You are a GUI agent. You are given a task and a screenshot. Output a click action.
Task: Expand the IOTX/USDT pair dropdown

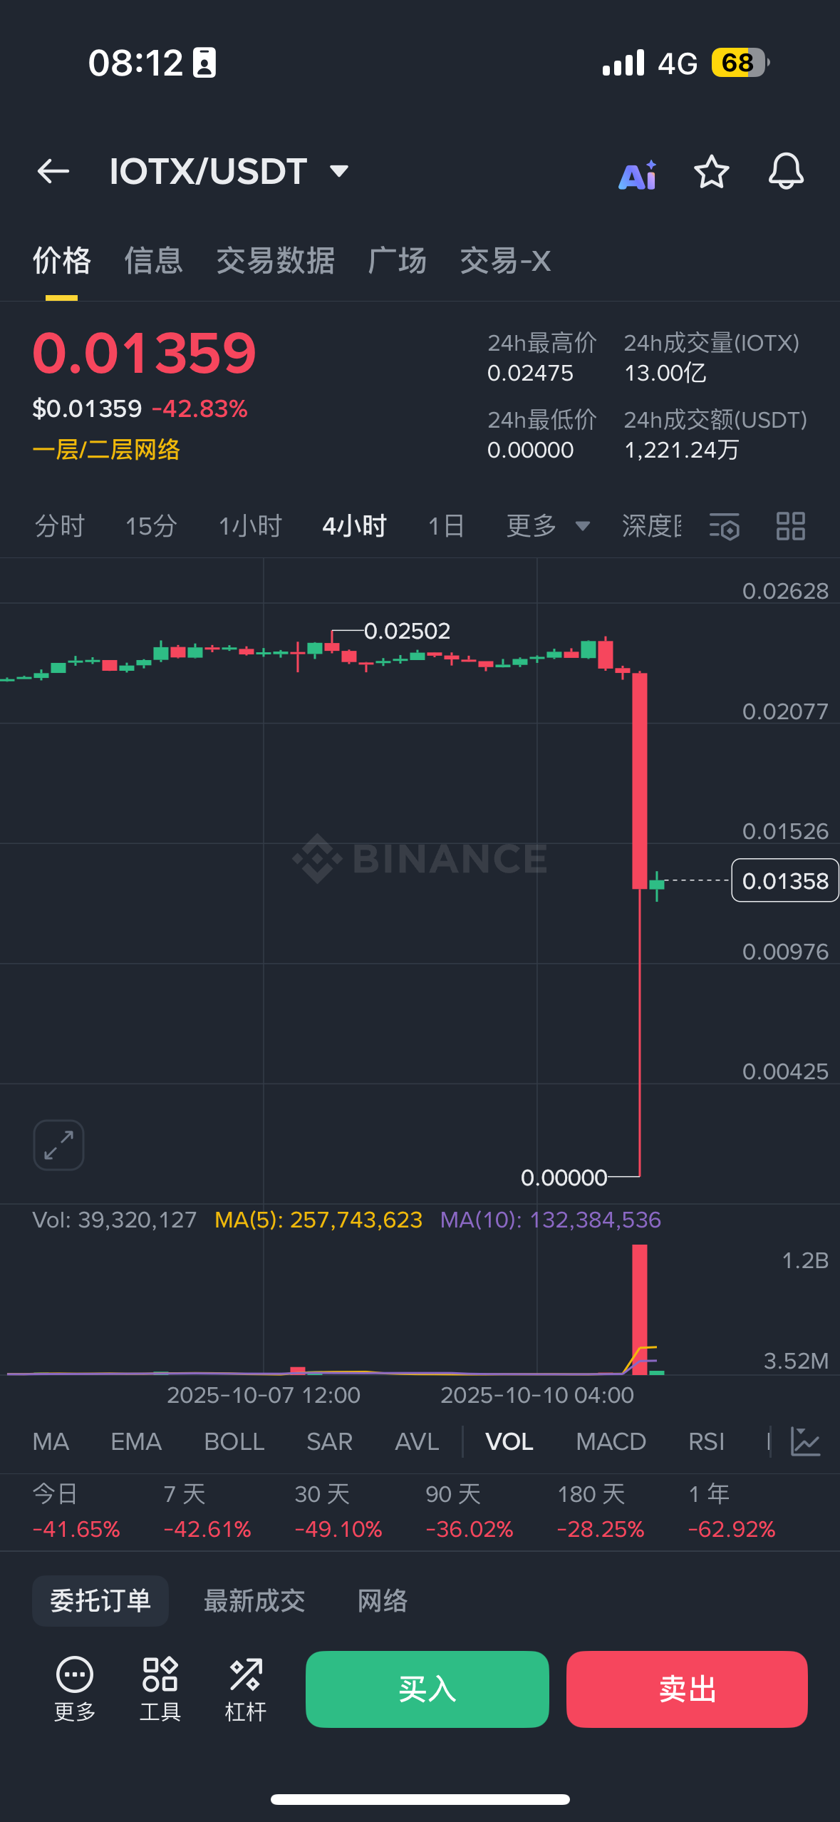click(x=339, y=172)
